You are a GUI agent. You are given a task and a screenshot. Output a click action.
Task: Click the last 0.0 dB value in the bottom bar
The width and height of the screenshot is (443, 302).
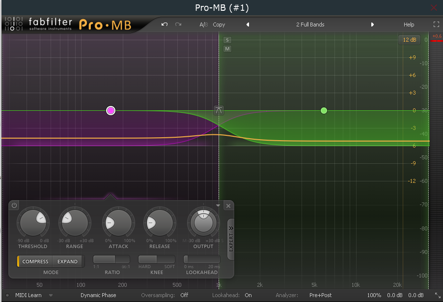pos(416,295)
